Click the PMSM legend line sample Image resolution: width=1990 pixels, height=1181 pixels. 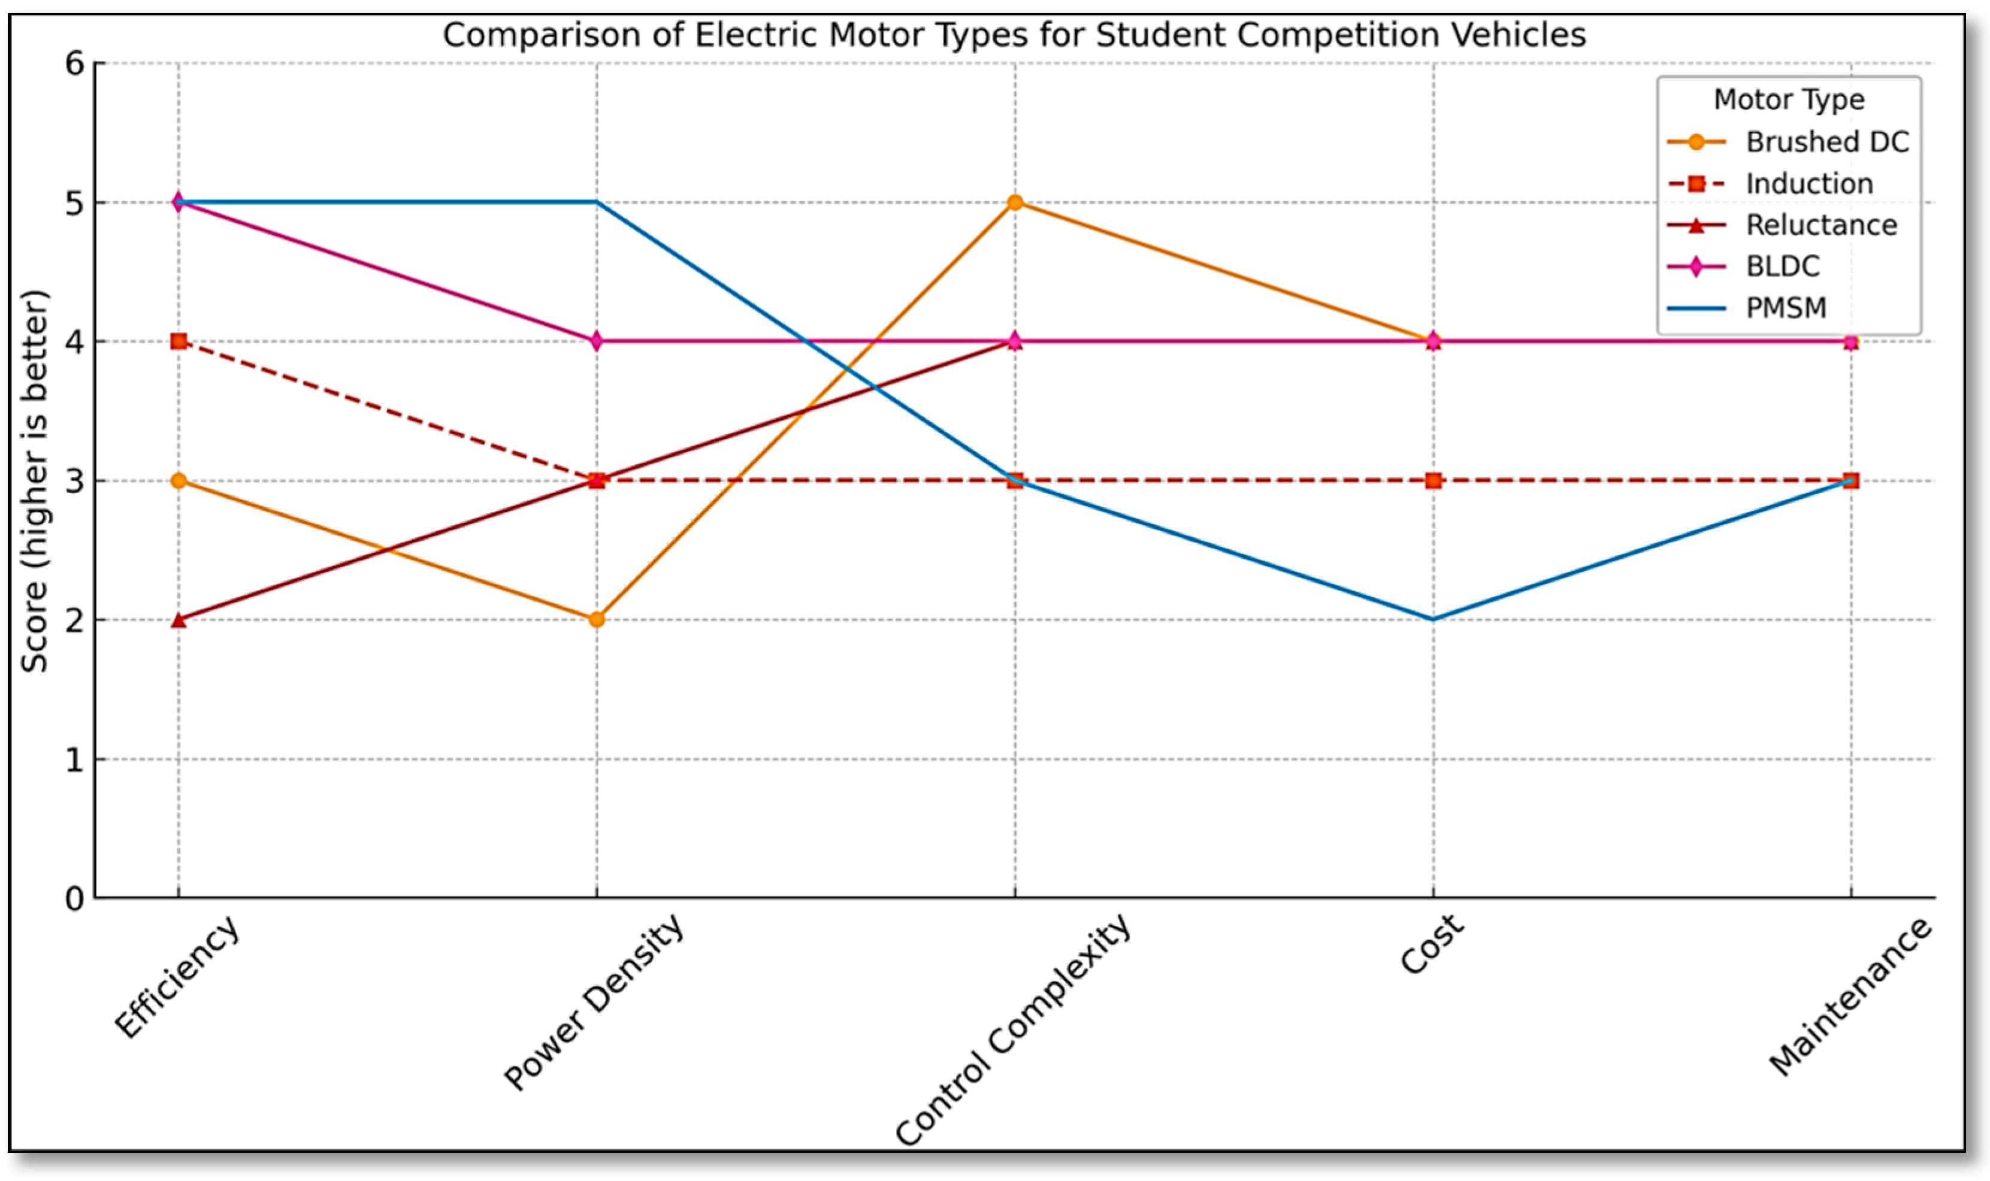point(1696,308)
